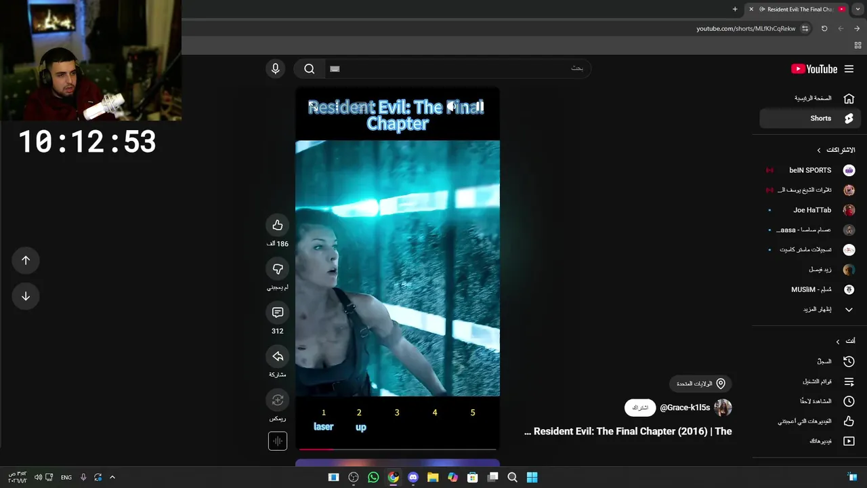
Task: Click the Resident Evil video title text
Action: coord(628,431)
